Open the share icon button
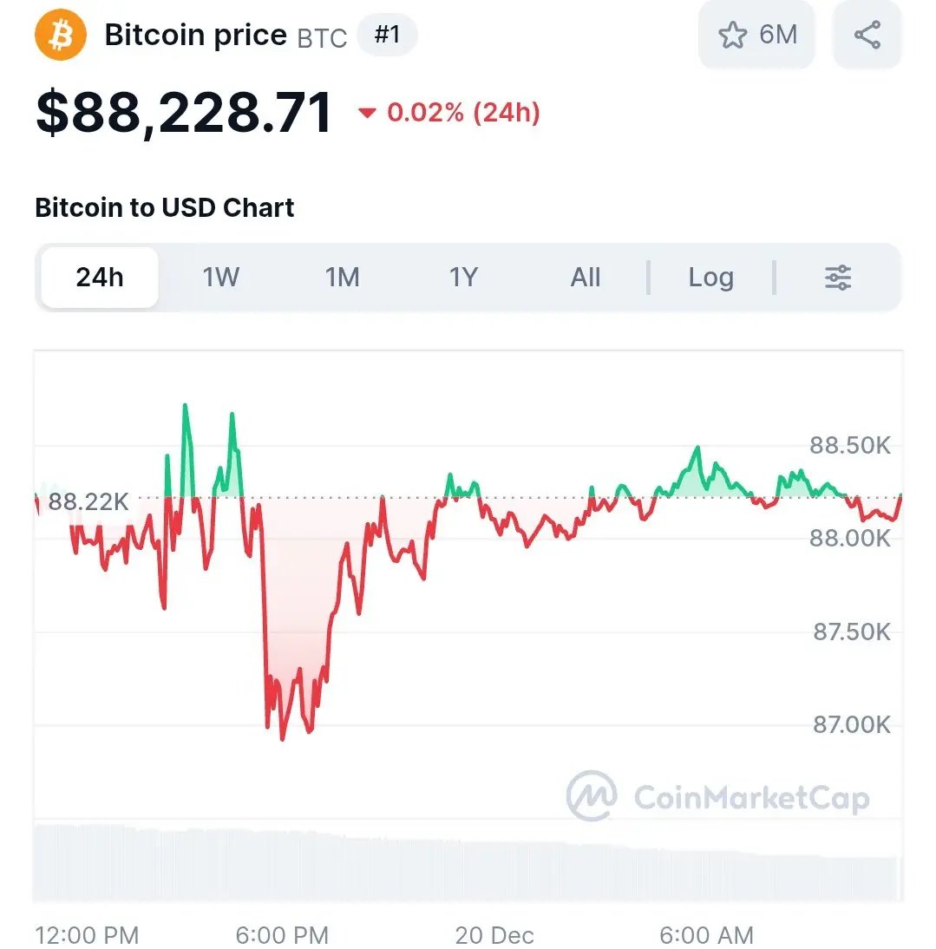The height and width of the screenshot is (949, 936). click(867, 35)
